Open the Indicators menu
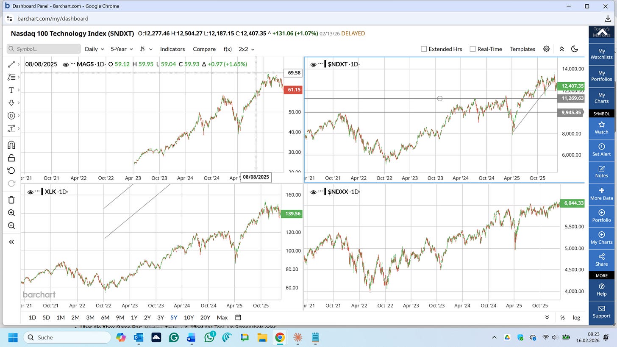Image resolution: width=617 pixels, height=347 pixels. click(172, 49)
